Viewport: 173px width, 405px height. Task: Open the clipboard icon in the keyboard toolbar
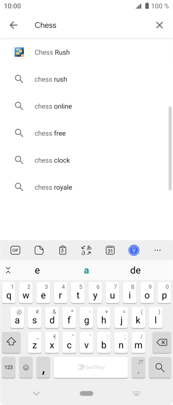[63, 250]
